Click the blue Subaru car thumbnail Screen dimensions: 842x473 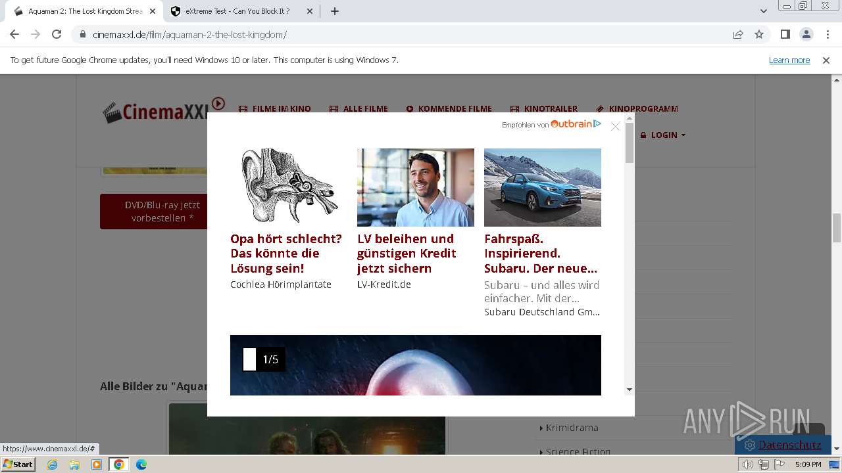pyautogui.click(x=543, y=187)
